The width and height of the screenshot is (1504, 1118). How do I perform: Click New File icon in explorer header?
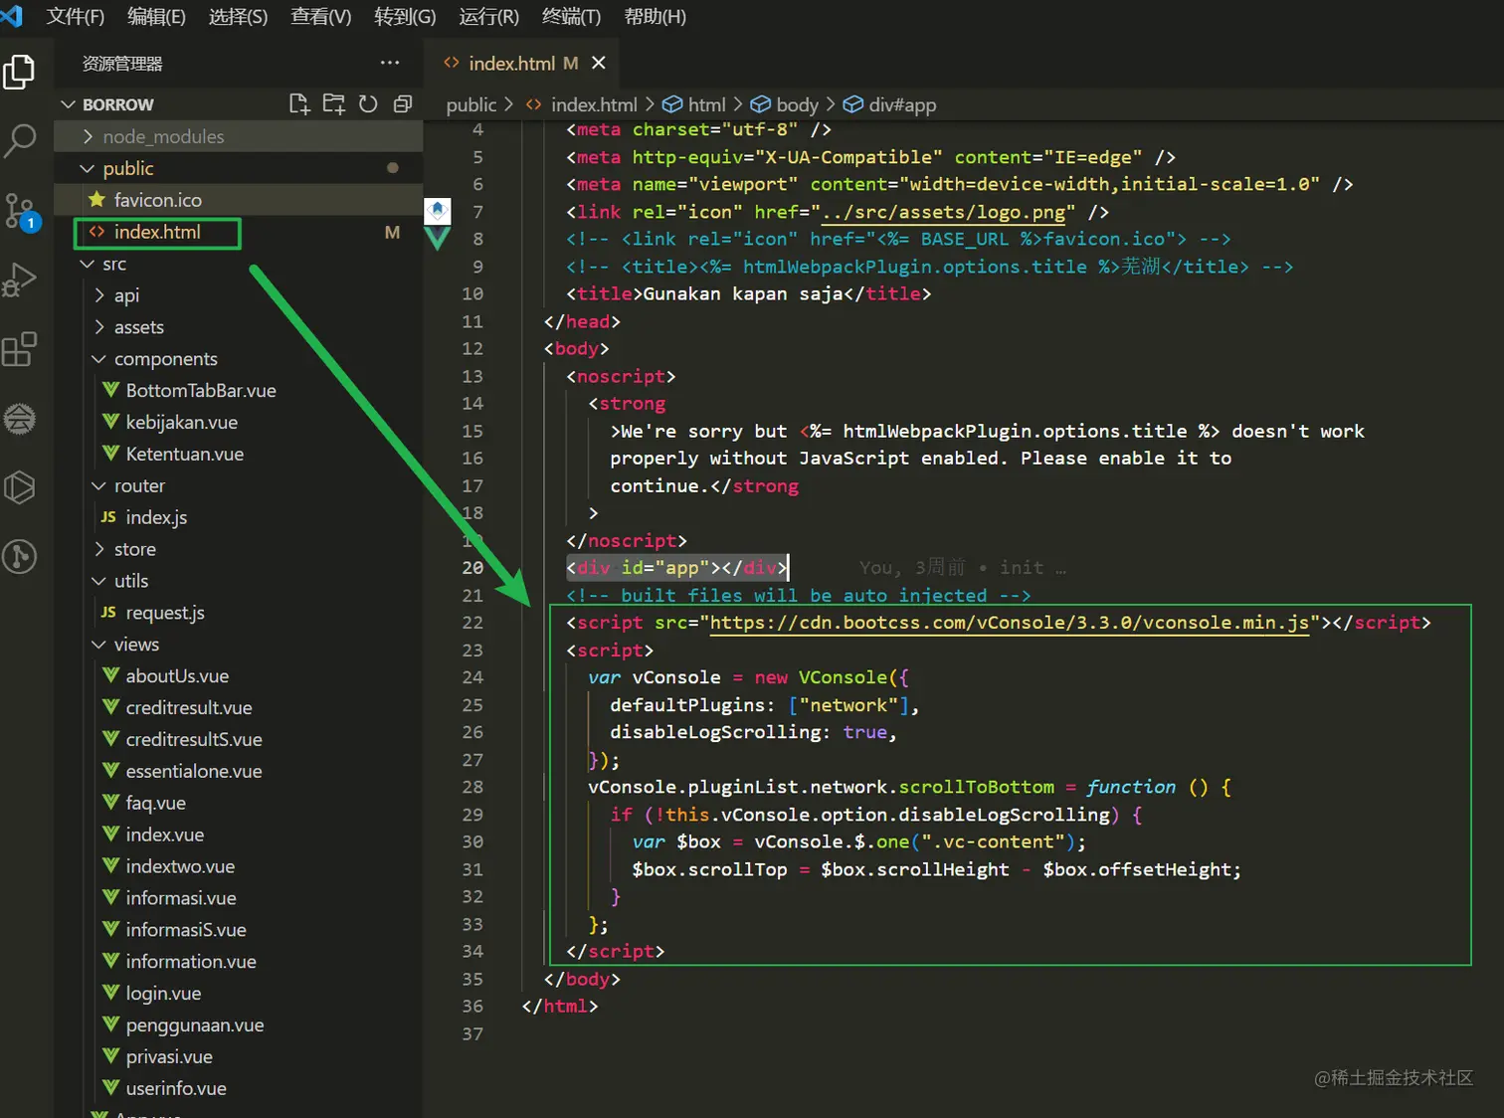[298, 104]
